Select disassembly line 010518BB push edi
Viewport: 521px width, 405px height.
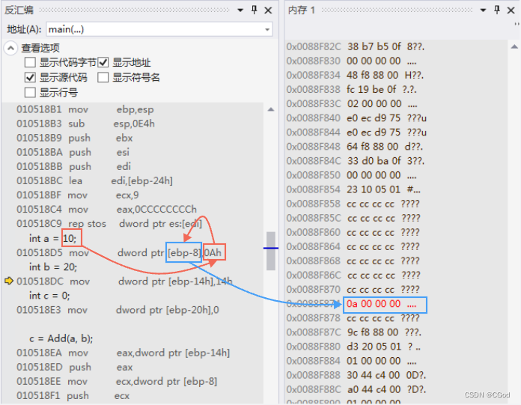point(74,166)
